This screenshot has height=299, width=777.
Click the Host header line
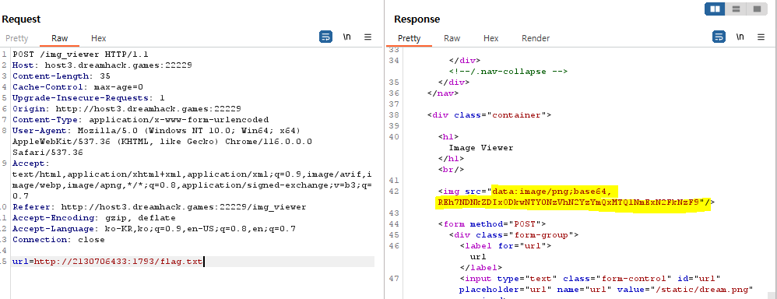[x=102, y=65]
